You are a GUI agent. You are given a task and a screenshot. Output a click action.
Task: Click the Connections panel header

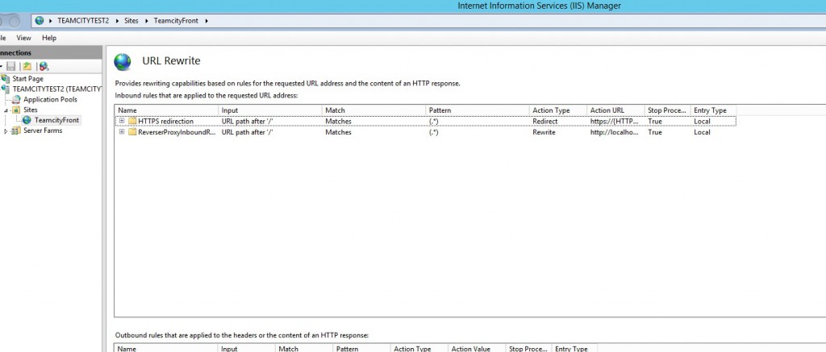pyautogui.click(x=51, y=52)
